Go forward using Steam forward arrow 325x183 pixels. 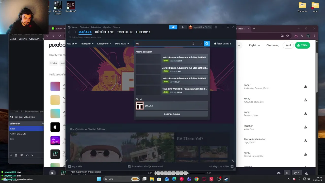75,32
